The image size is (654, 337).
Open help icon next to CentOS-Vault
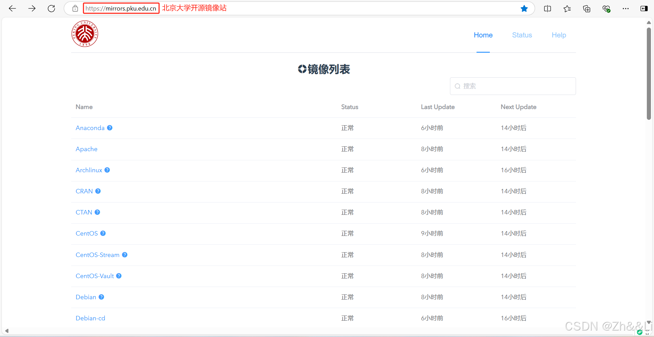tap(119, 276)
